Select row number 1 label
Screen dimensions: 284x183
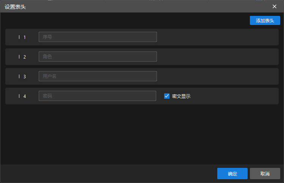pos(25,37)
